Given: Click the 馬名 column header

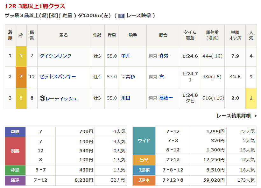Looking at the screenshot, I should [64, 35].
